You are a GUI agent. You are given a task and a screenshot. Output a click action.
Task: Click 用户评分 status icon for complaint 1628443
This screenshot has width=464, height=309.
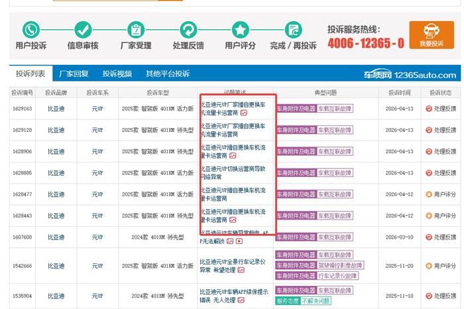coord(429,216)
